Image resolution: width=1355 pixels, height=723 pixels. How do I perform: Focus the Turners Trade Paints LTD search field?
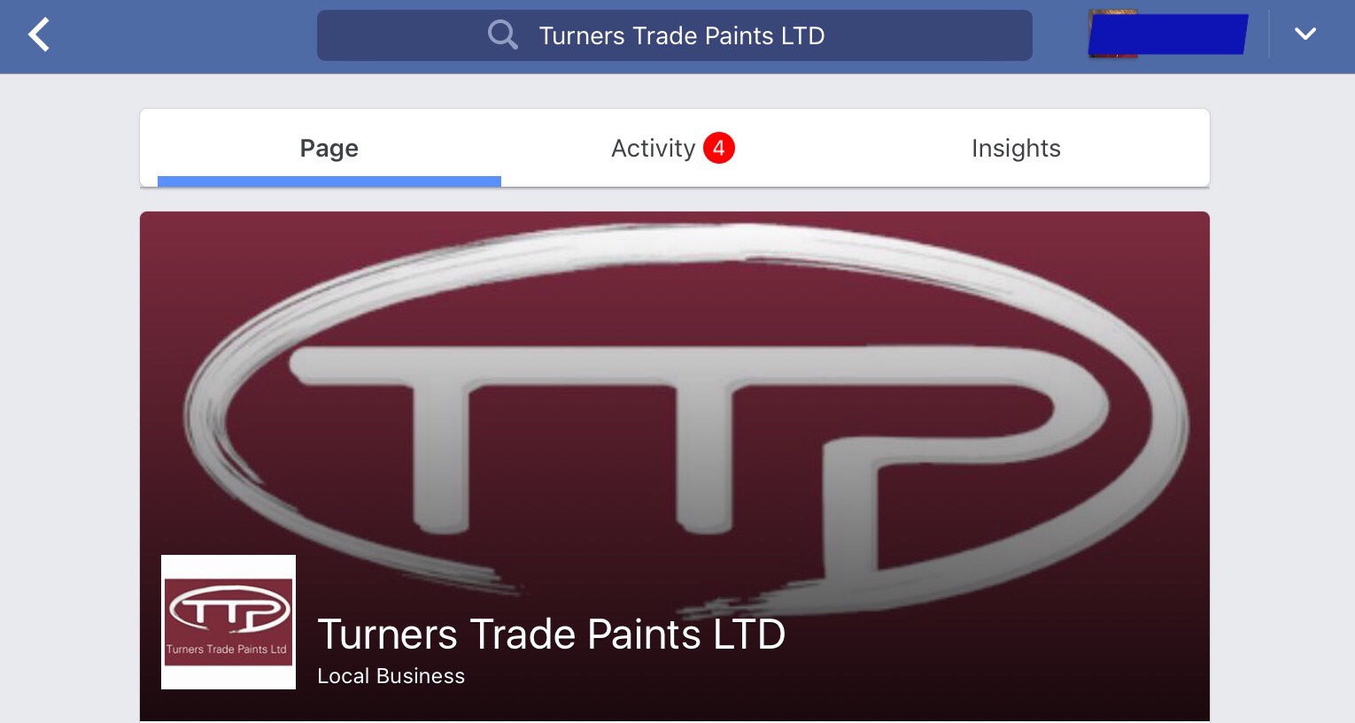pos(675,35)
